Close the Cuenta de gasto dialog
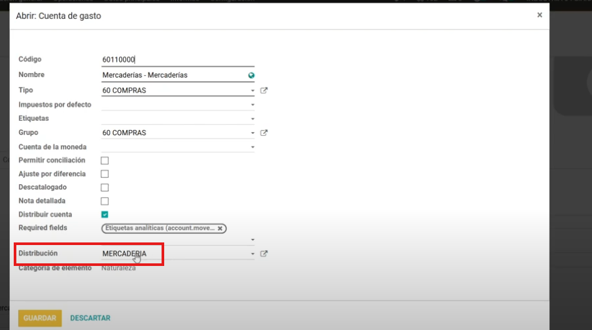The height and width of the screenshot is (330, 592). 539,15
